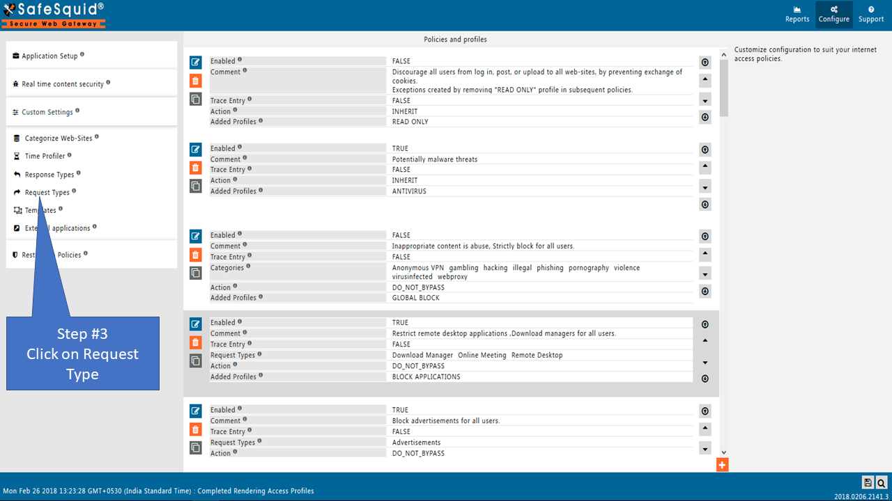The width and height of the screenshot is (892, 501).
Task: Edit the READ ONLY policy entry
Action: pyautogui.click(x=196, y=62)
